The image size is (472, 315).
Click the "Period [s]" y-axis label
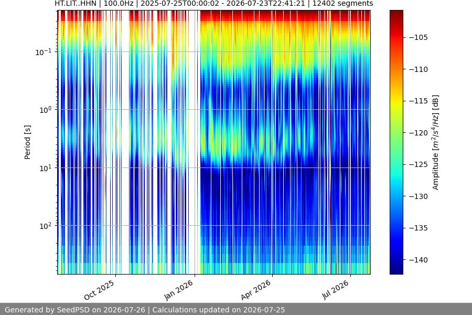pyautogui.click(x=27, y=142)
